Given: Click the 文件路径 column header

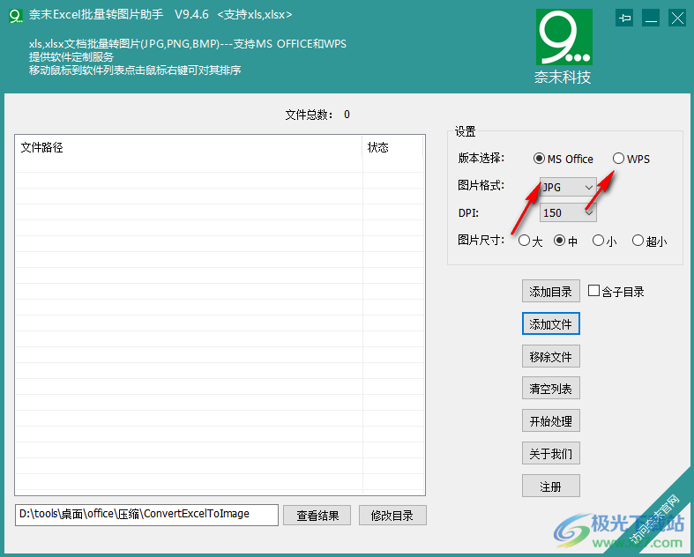Looking at the screenshot, I should pos(189,147).
